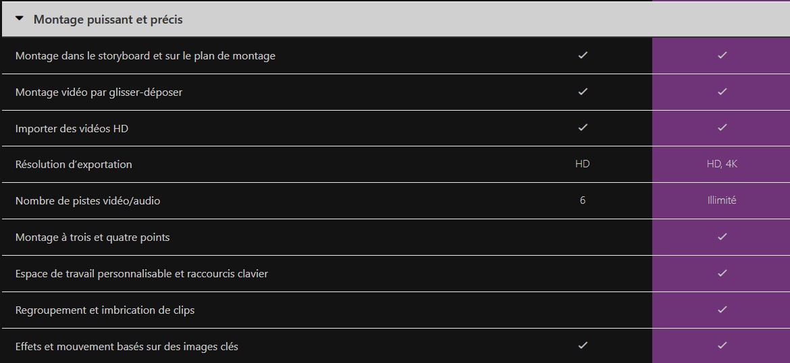
Task: Click purple-column checkmark for storyboard montage row
Action: pos(722,55)
